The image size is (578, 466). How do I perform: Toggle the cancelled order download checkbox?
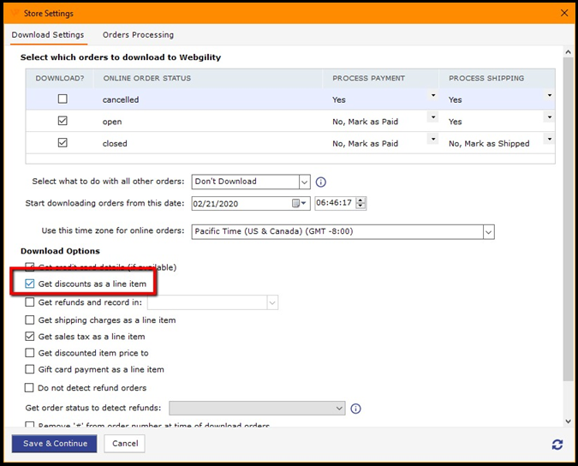[63, 99]
